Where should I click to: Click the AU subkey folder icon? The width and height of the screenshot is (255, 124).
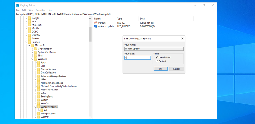42,110
